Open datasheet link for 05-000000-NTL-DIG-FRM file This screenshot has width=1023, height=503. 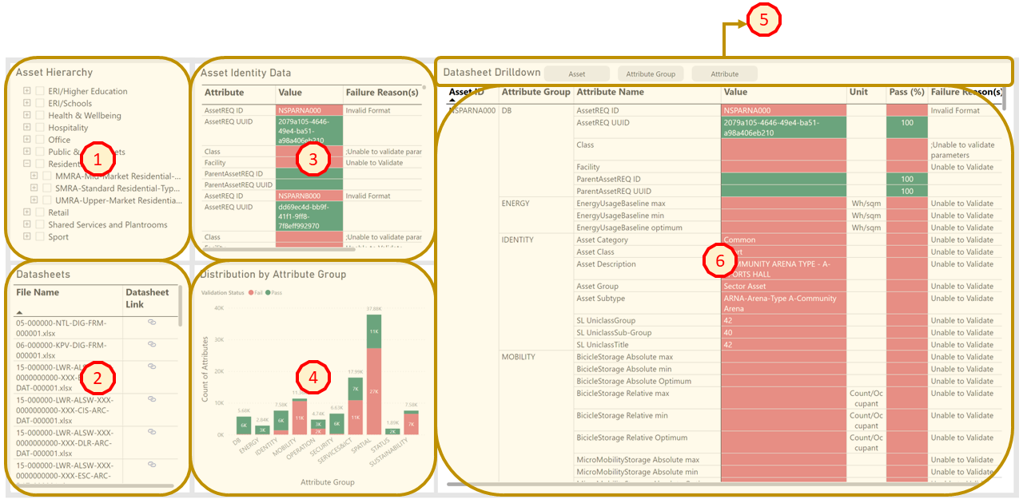pyautogui.click(x=151, y=322)
